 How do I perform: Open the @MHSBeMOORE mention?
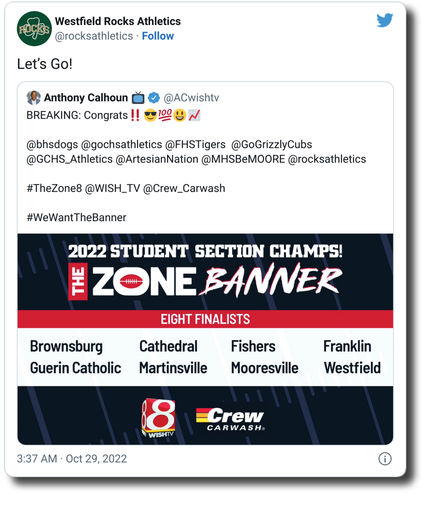pyautogui.click(x=243, y=159)
